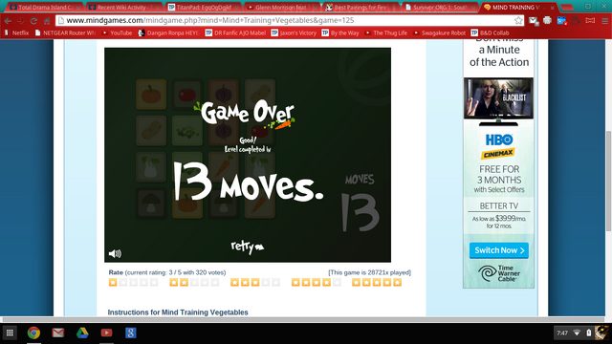612x344 pixels.
Task: Open the Netflix bookmark
Action: pyautogui.click(x=16, y=33)
